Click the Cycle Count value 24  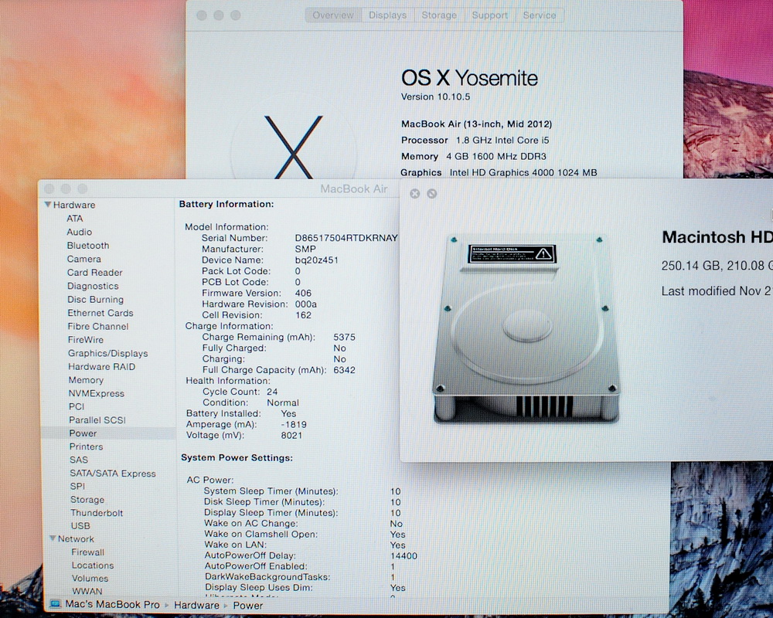pyautogui.click(x=272, y=392)
